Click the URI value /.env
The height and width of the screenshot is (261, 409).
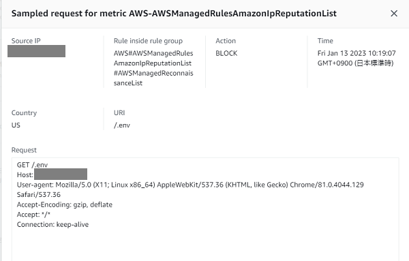click(x=122, y=125)
